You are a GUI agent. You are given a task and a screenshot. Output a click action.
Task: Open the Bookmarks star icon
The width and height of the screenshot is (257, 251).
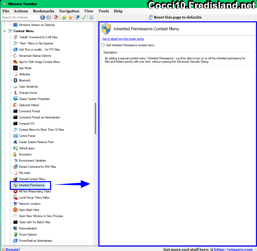[70, 17]
